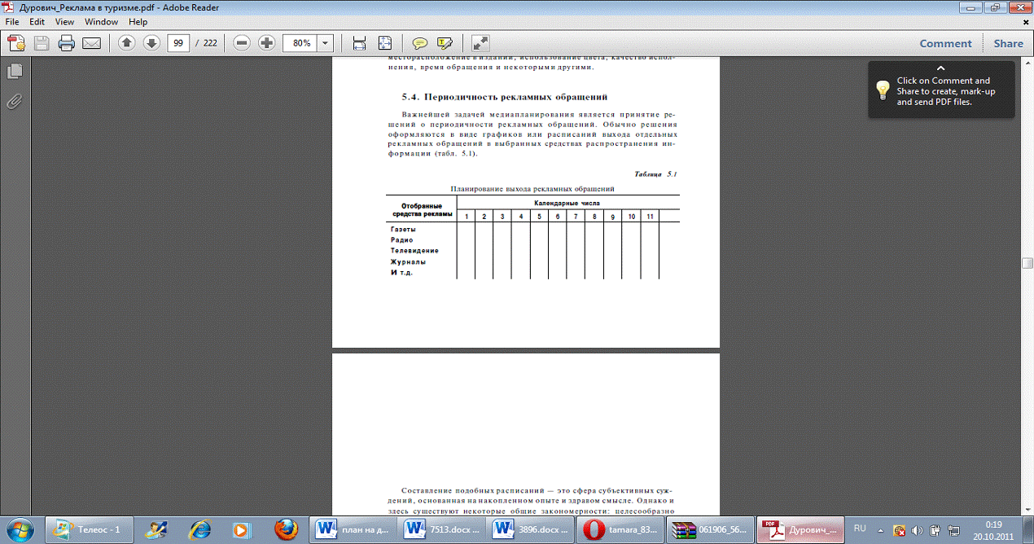The width and height of the screenshot is (1034, 544).
Task: Add a sticky note comment
Action: pyautogui.click(x=419, y=43)
